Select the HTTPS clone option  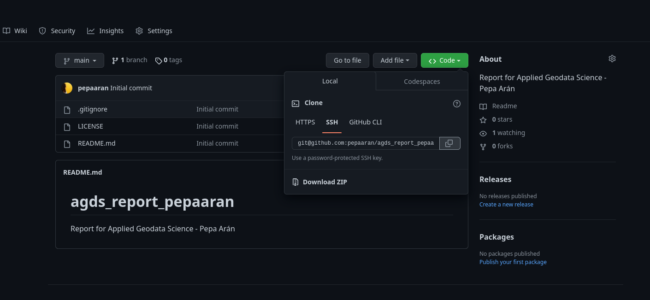pos(305,122)
